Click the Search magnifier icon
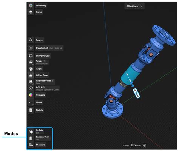This screenshot has width=179, height=151. pos(31,40)
